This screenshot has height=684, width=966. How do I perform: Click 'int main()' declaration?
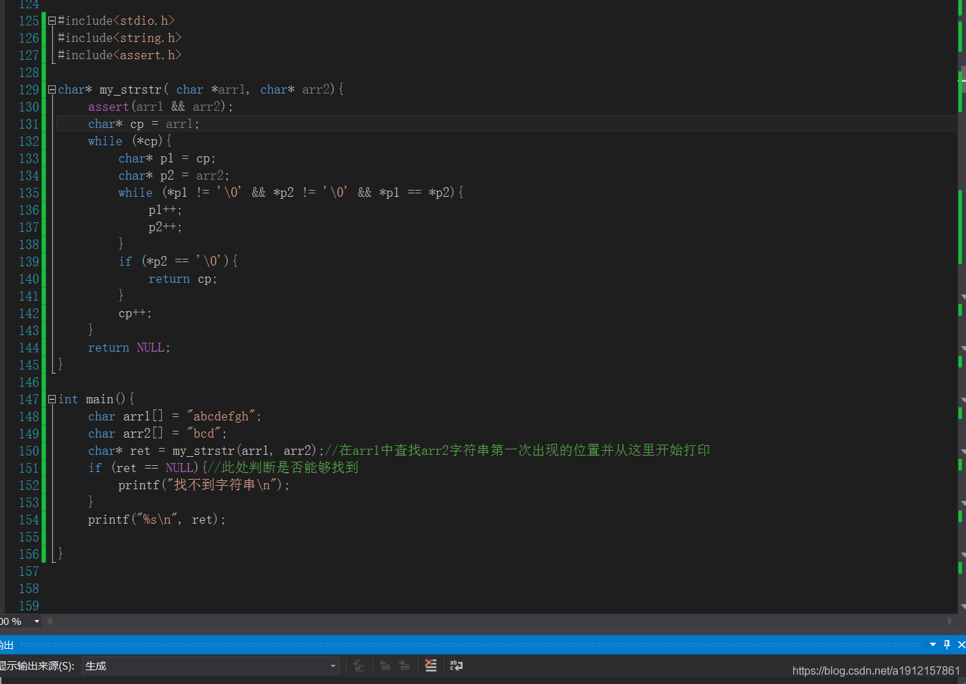click(x=92, y=399)
